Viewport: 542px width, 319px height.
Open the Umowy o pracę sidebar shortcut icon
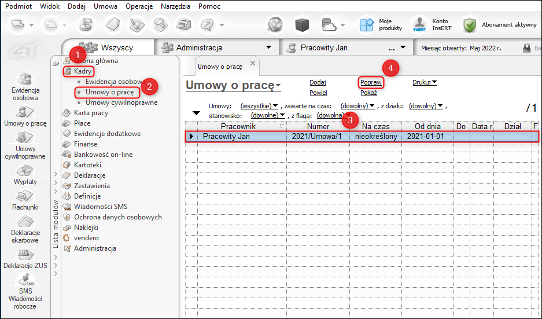(x=25, y=112)
